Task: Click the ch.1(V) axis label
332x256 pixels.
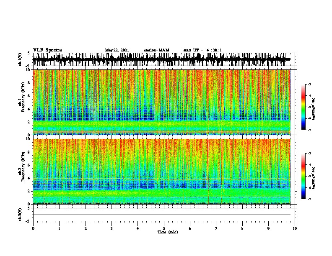Action: point(20,59)
